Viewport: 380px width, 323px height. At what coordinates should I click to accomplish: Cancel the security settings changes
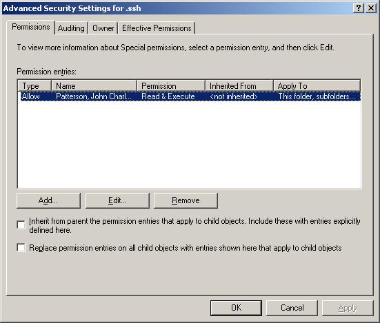point(292,308)
